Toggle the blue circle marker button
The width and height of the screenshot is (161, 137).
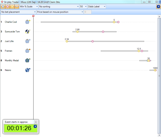[x=3, y=6]
